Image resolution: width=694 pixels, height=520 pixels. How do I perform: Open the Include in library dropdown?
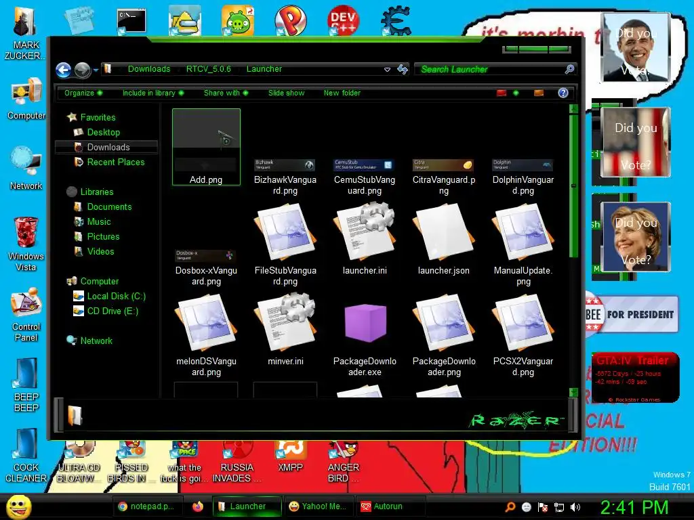point(153,93)
